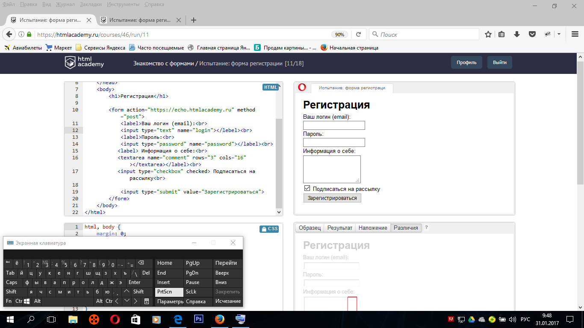Viewport: 584px width, 328px height.
Task: Click the Pocket icon in Firefox toolbar
Action: [x=532, y=35]
